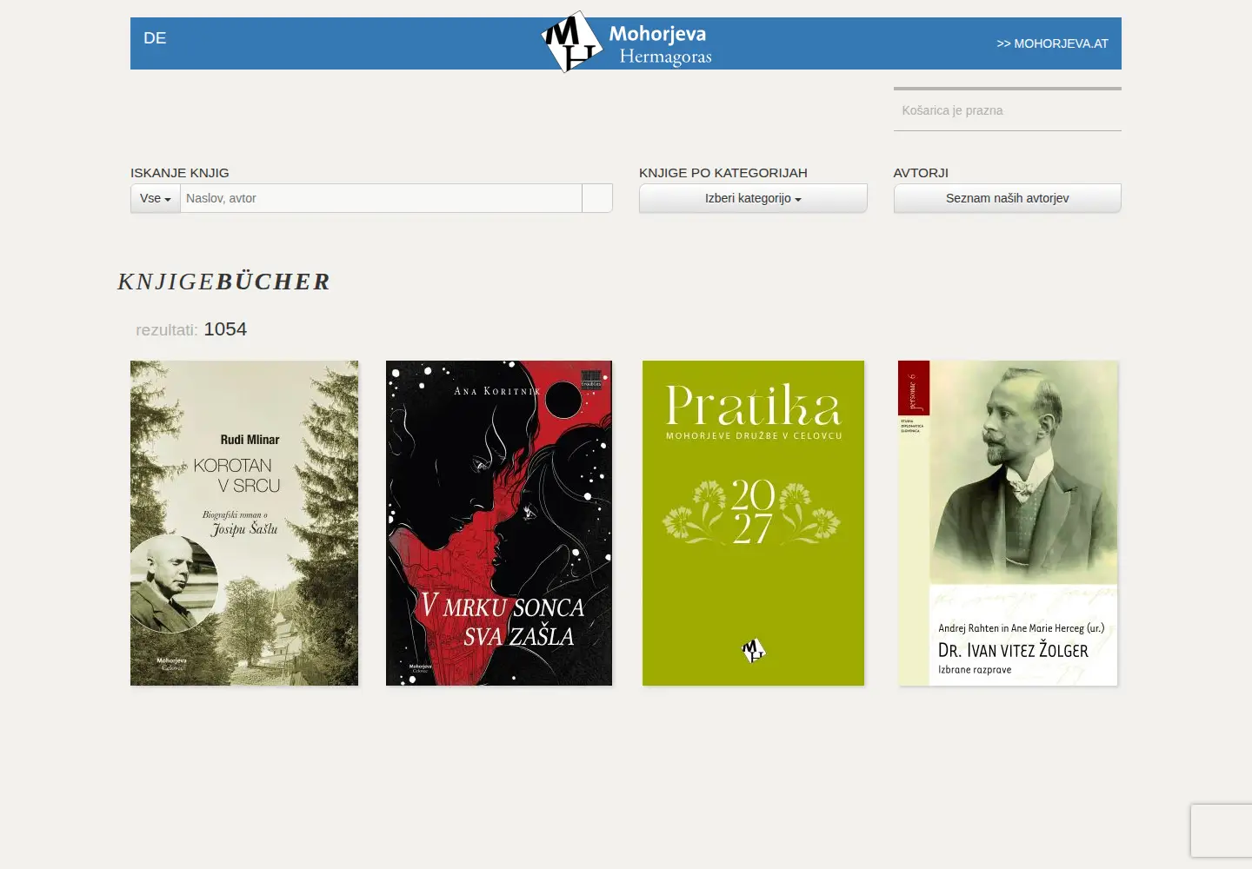Open the MOHORJEVA.AT link
Screen dimensions: 1252x869
click(x=1052, y=43)
